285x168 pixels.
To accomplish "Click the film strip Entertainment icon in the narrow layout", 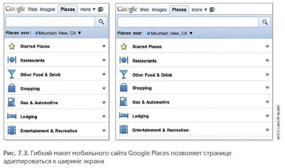I will tap(11, 130).
